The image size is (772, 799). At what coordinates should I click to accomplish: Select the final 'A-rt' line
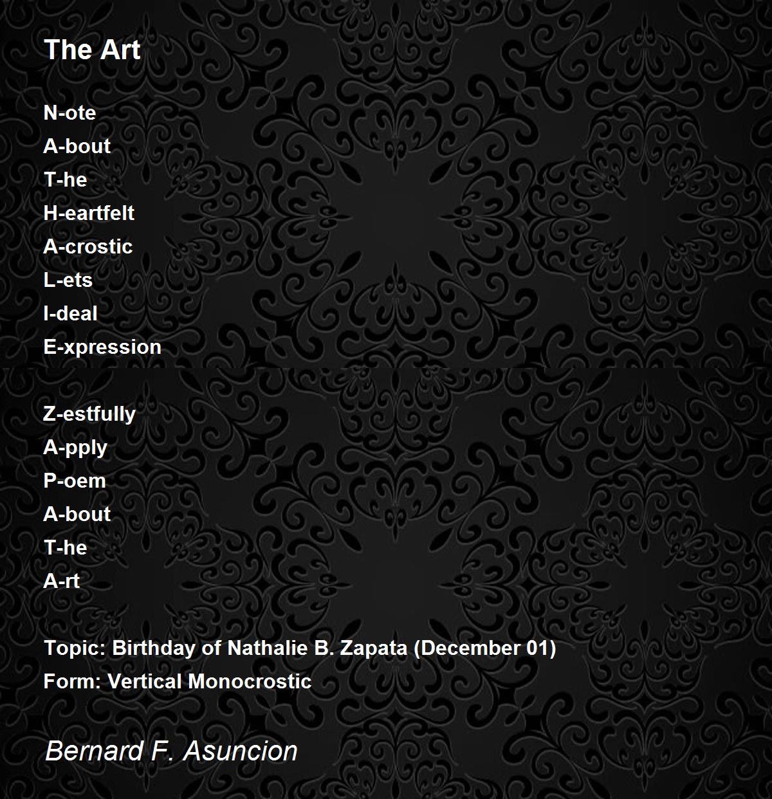pyautogui.click(x=62, y=581)
